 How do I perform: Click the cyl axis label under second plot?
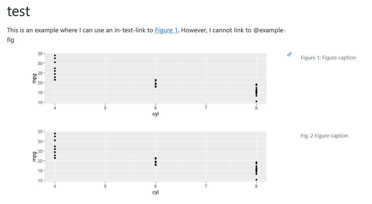tap(155, 192)
